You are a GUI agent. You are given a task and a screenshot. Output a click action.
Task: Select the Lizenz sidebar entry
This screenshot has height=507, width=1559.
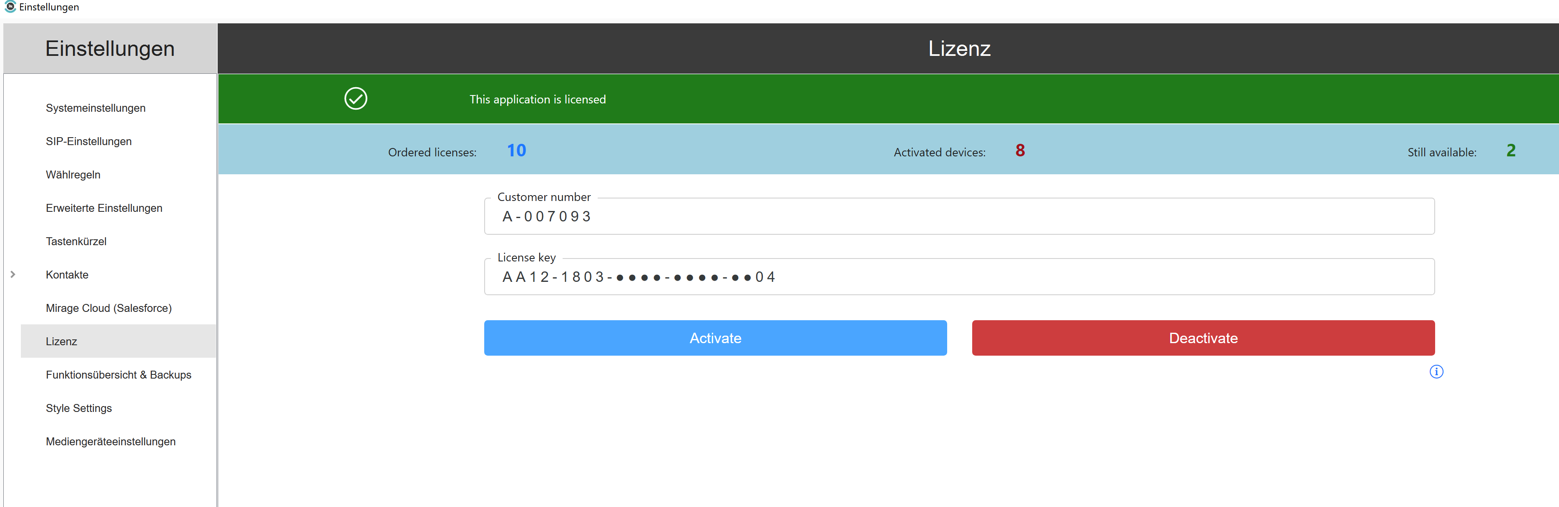click(x=118, y=341)
